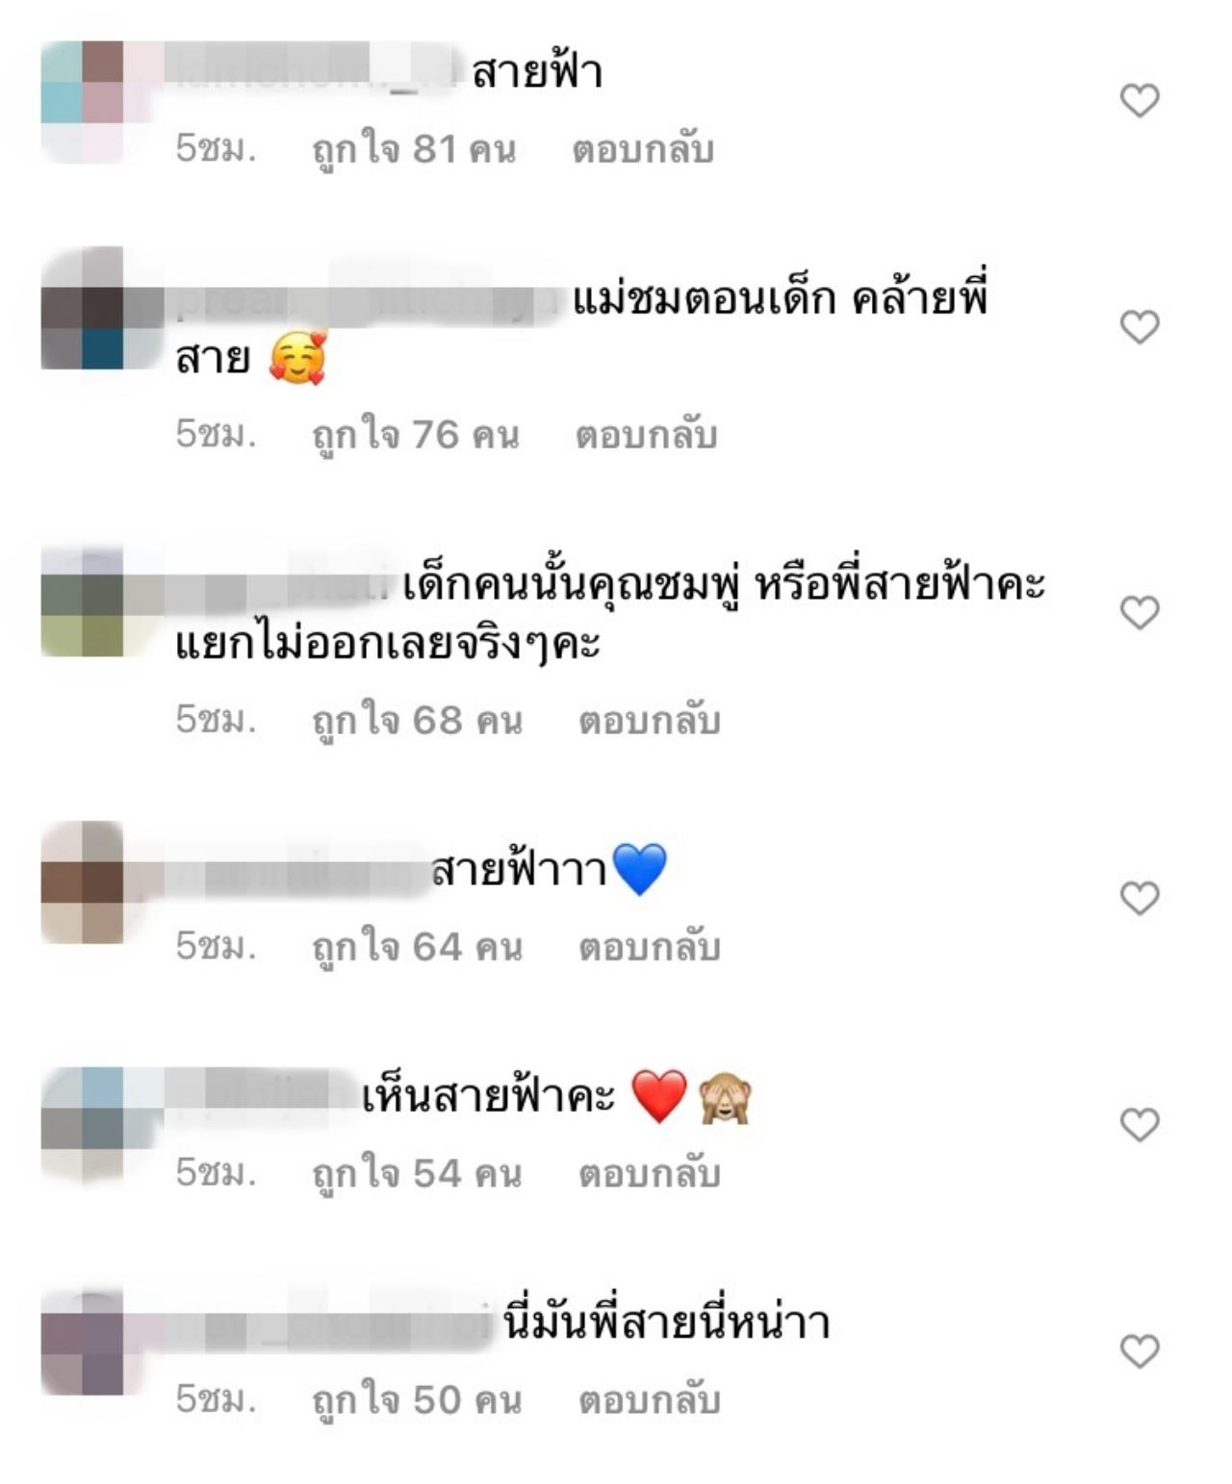This screenshot has height=1484, width=1232.
Task: Like the comment with 81 likes
Action: pyautogui.click(x=1140, y=100)
